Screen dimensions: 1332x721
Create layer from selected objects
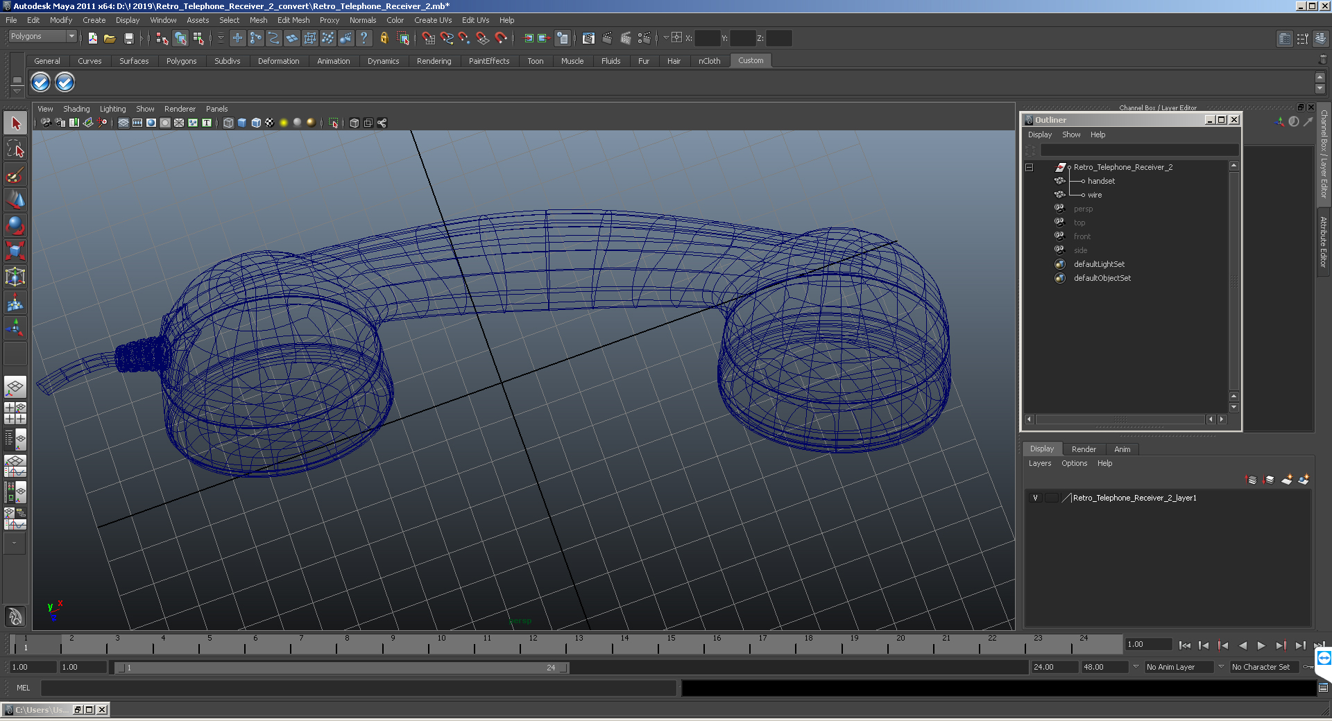pyautogui.click(x=1304, y=480)
